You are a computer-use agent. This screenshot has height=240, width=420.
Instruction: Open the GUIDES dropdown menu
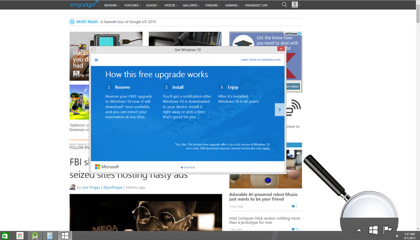152,5
